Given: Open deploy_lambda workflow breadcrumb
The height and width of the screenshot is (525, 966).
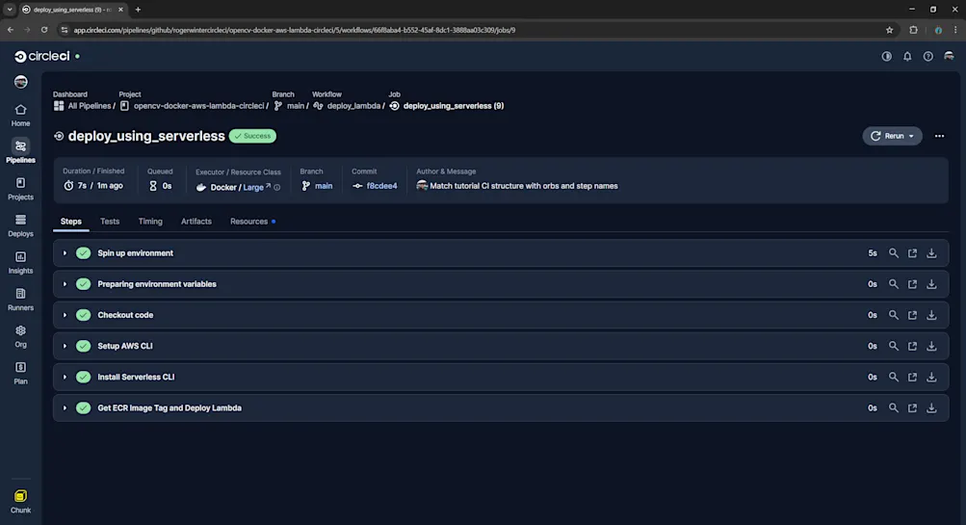Looking at the screenshot, I should click(349, 106).
